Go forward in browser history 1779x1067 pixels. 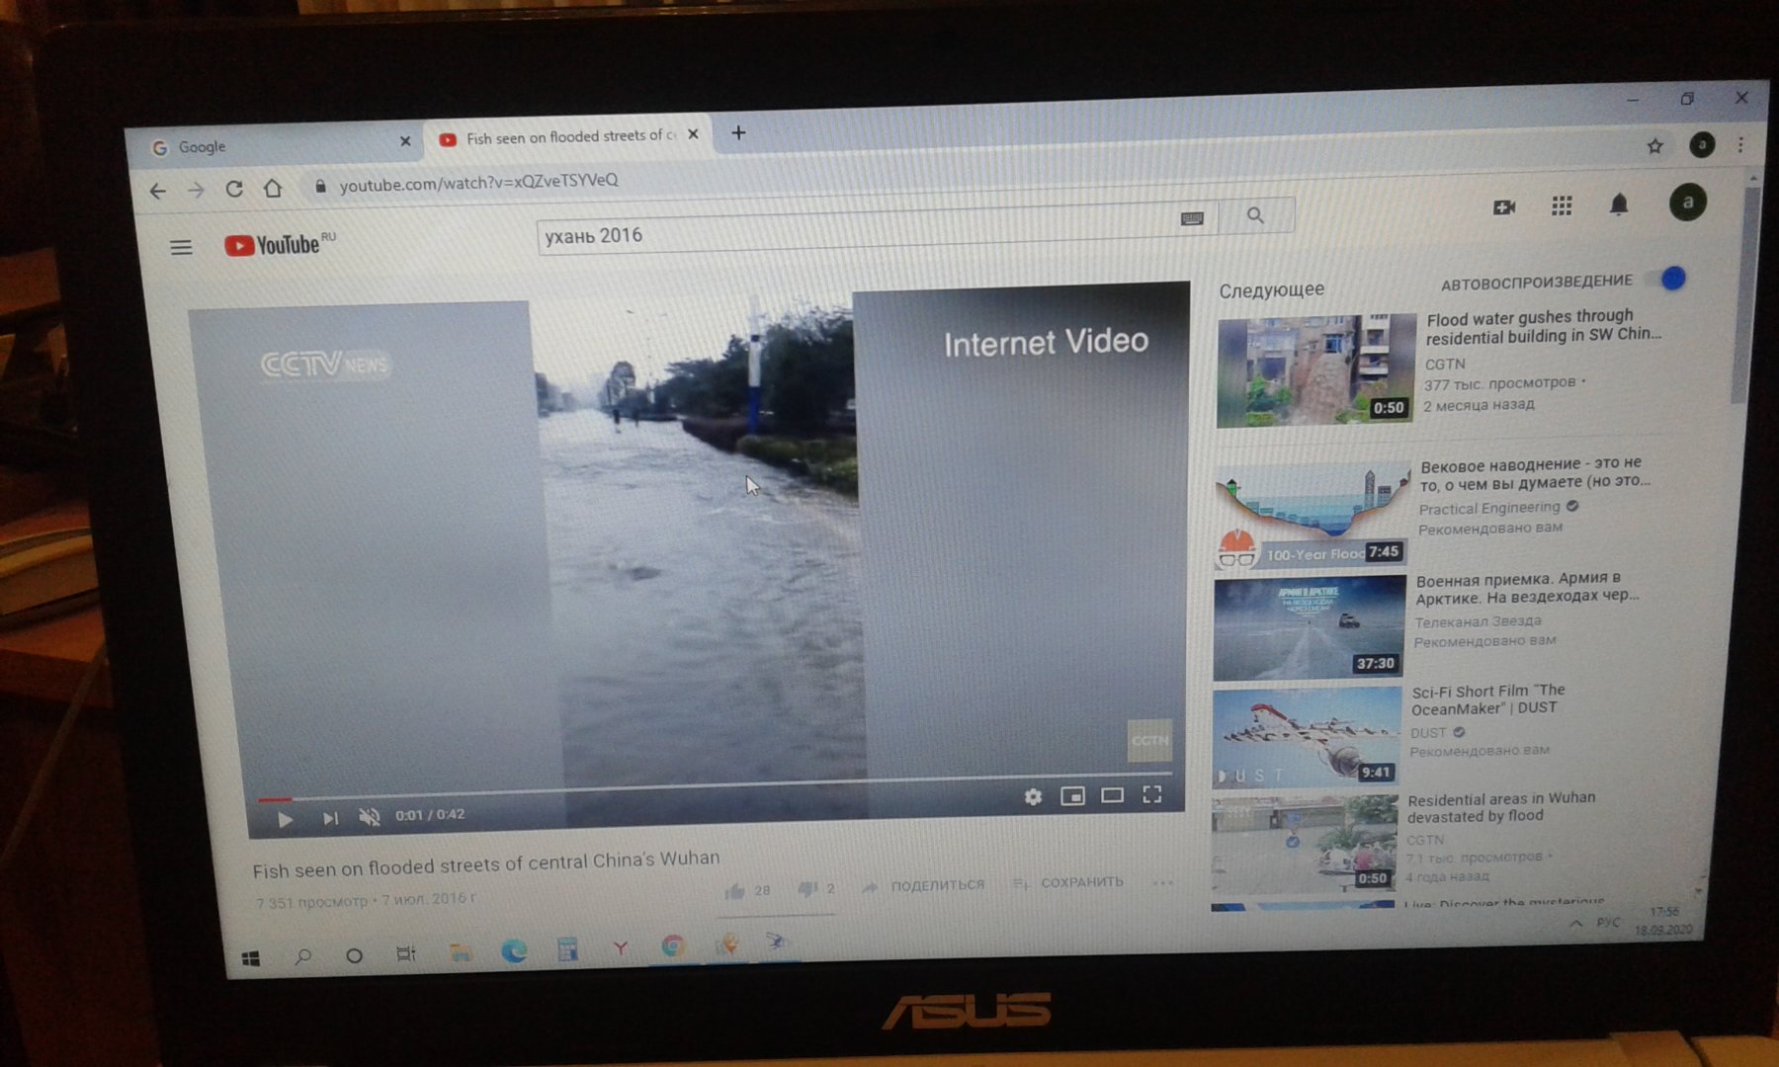pyautogui.click(x=196, y=190)
